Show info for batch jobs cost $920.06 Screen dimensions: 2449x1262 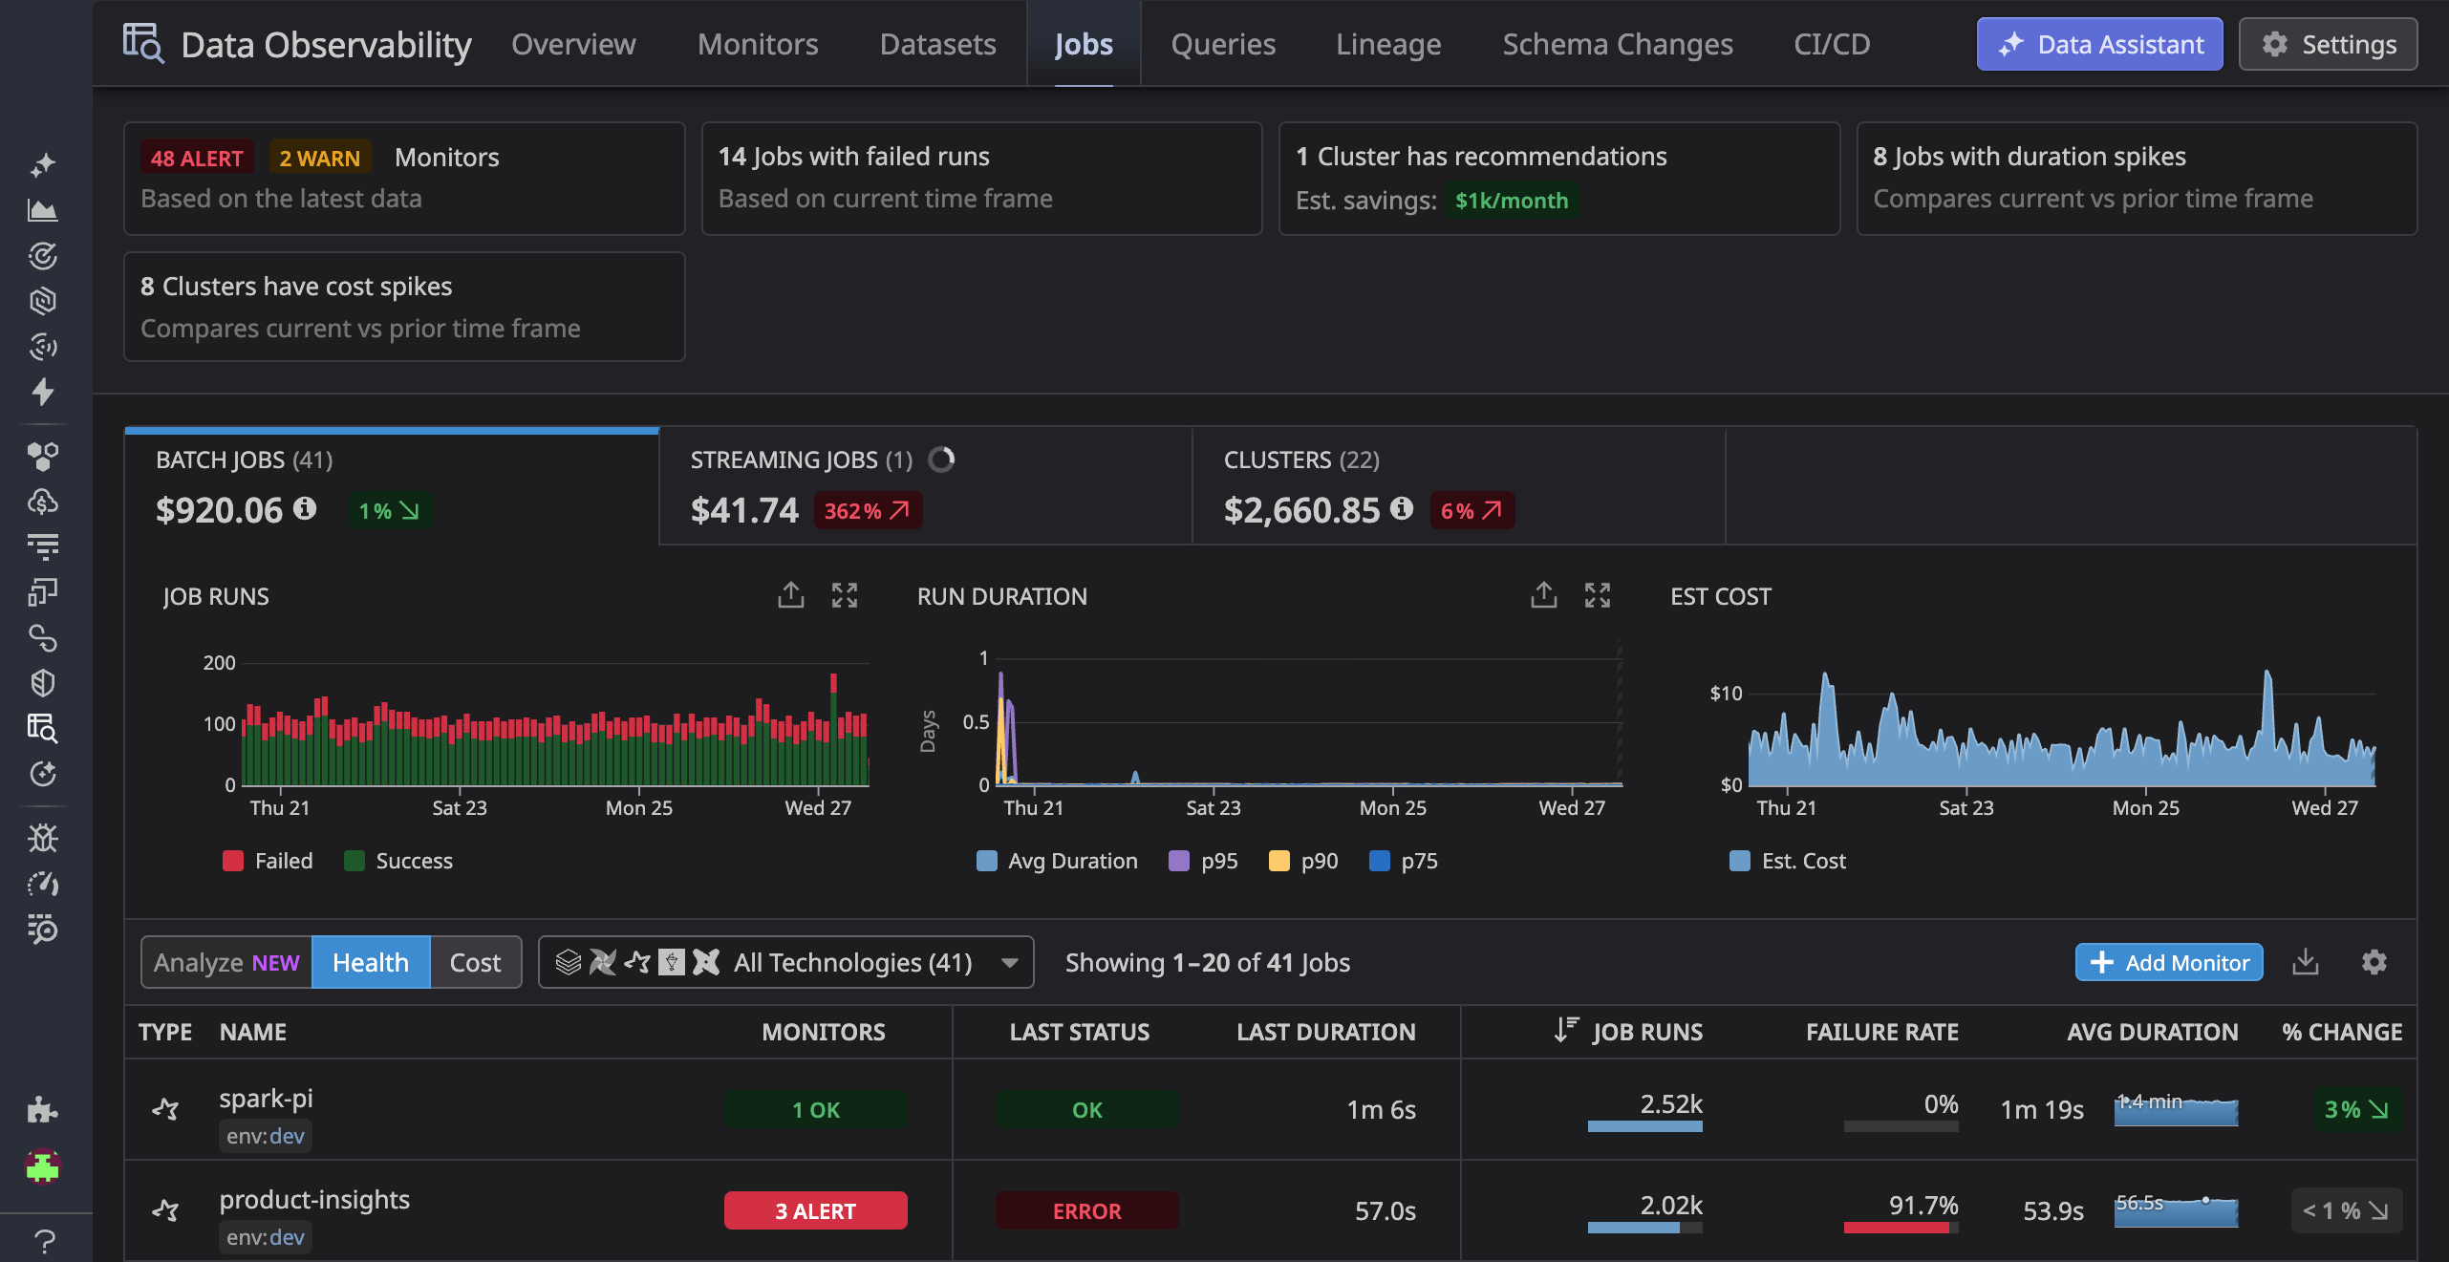[305, 508]
